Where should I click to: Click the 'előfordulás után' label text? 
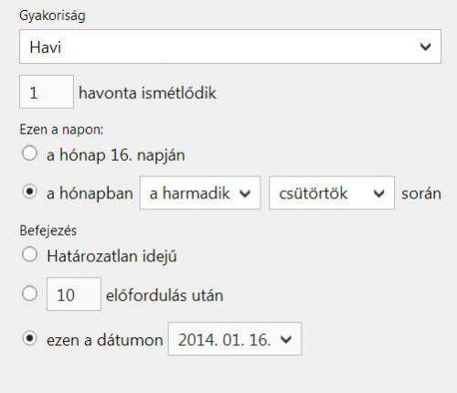(x=165, y=295)
